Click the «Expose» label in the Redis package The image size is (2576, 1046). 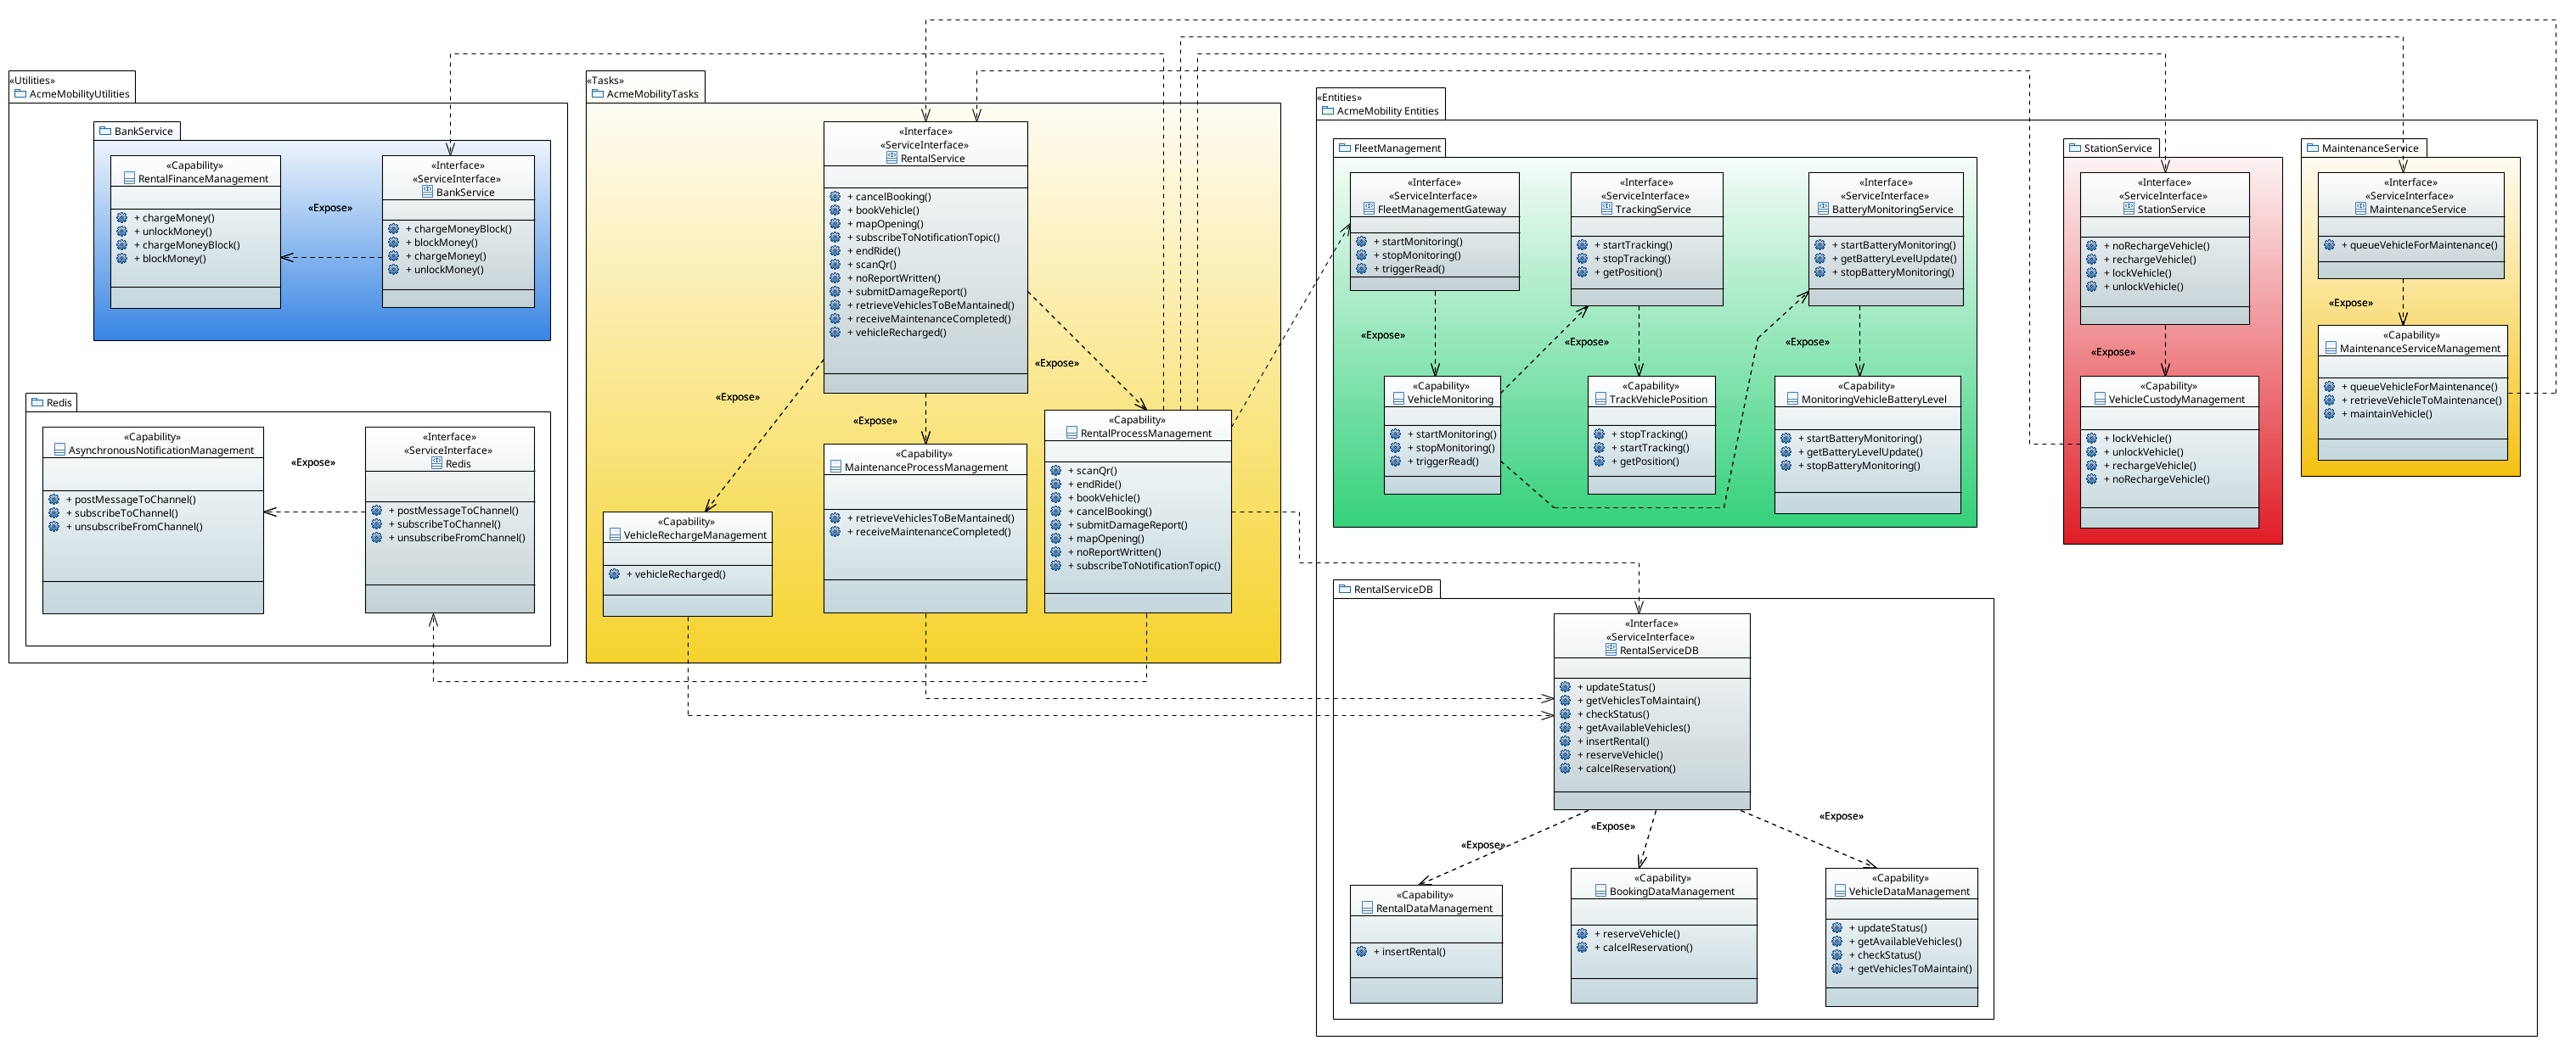(x=313, y=462)
